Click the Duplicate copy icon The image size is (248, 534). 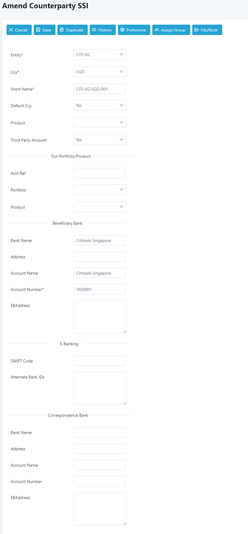(62, 30)
